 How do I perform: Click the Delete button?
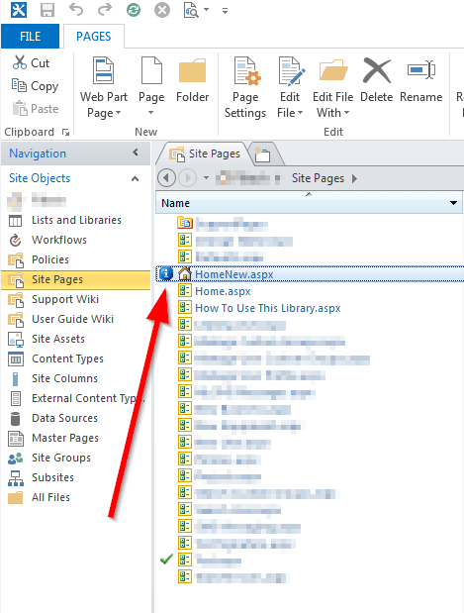[x=377, y=80]
